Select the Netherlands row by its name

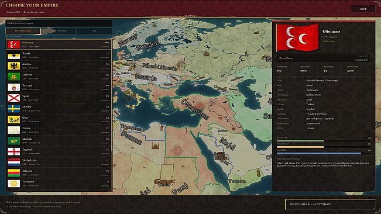(x=29, y=160)
